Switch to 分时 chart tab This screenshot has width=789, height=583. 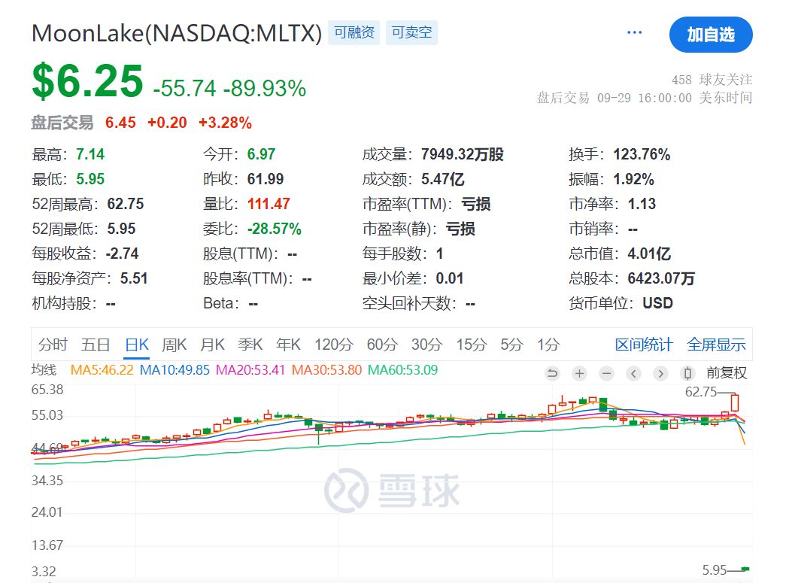click(53, 345)
